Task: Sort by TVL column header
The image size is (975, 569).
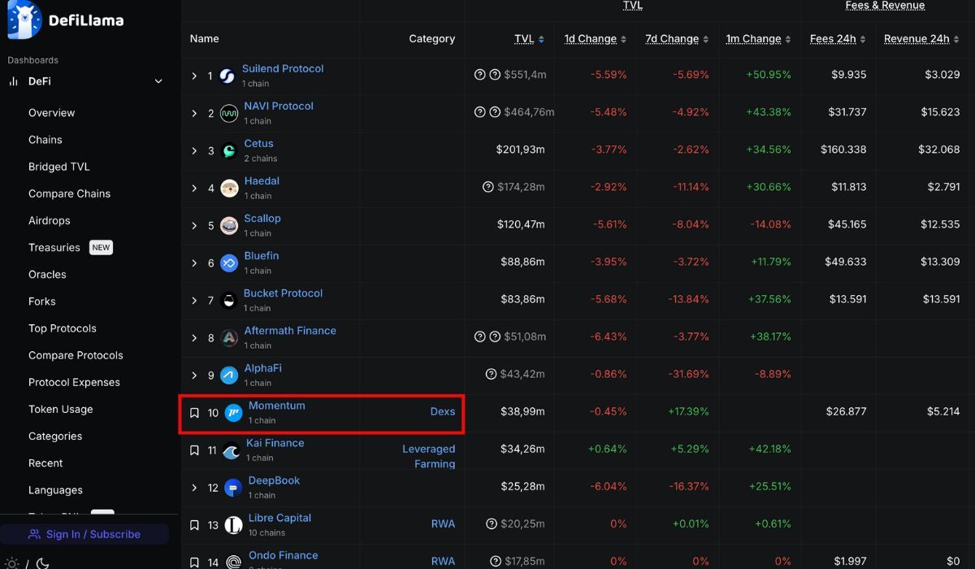Action: click(529, 39)
